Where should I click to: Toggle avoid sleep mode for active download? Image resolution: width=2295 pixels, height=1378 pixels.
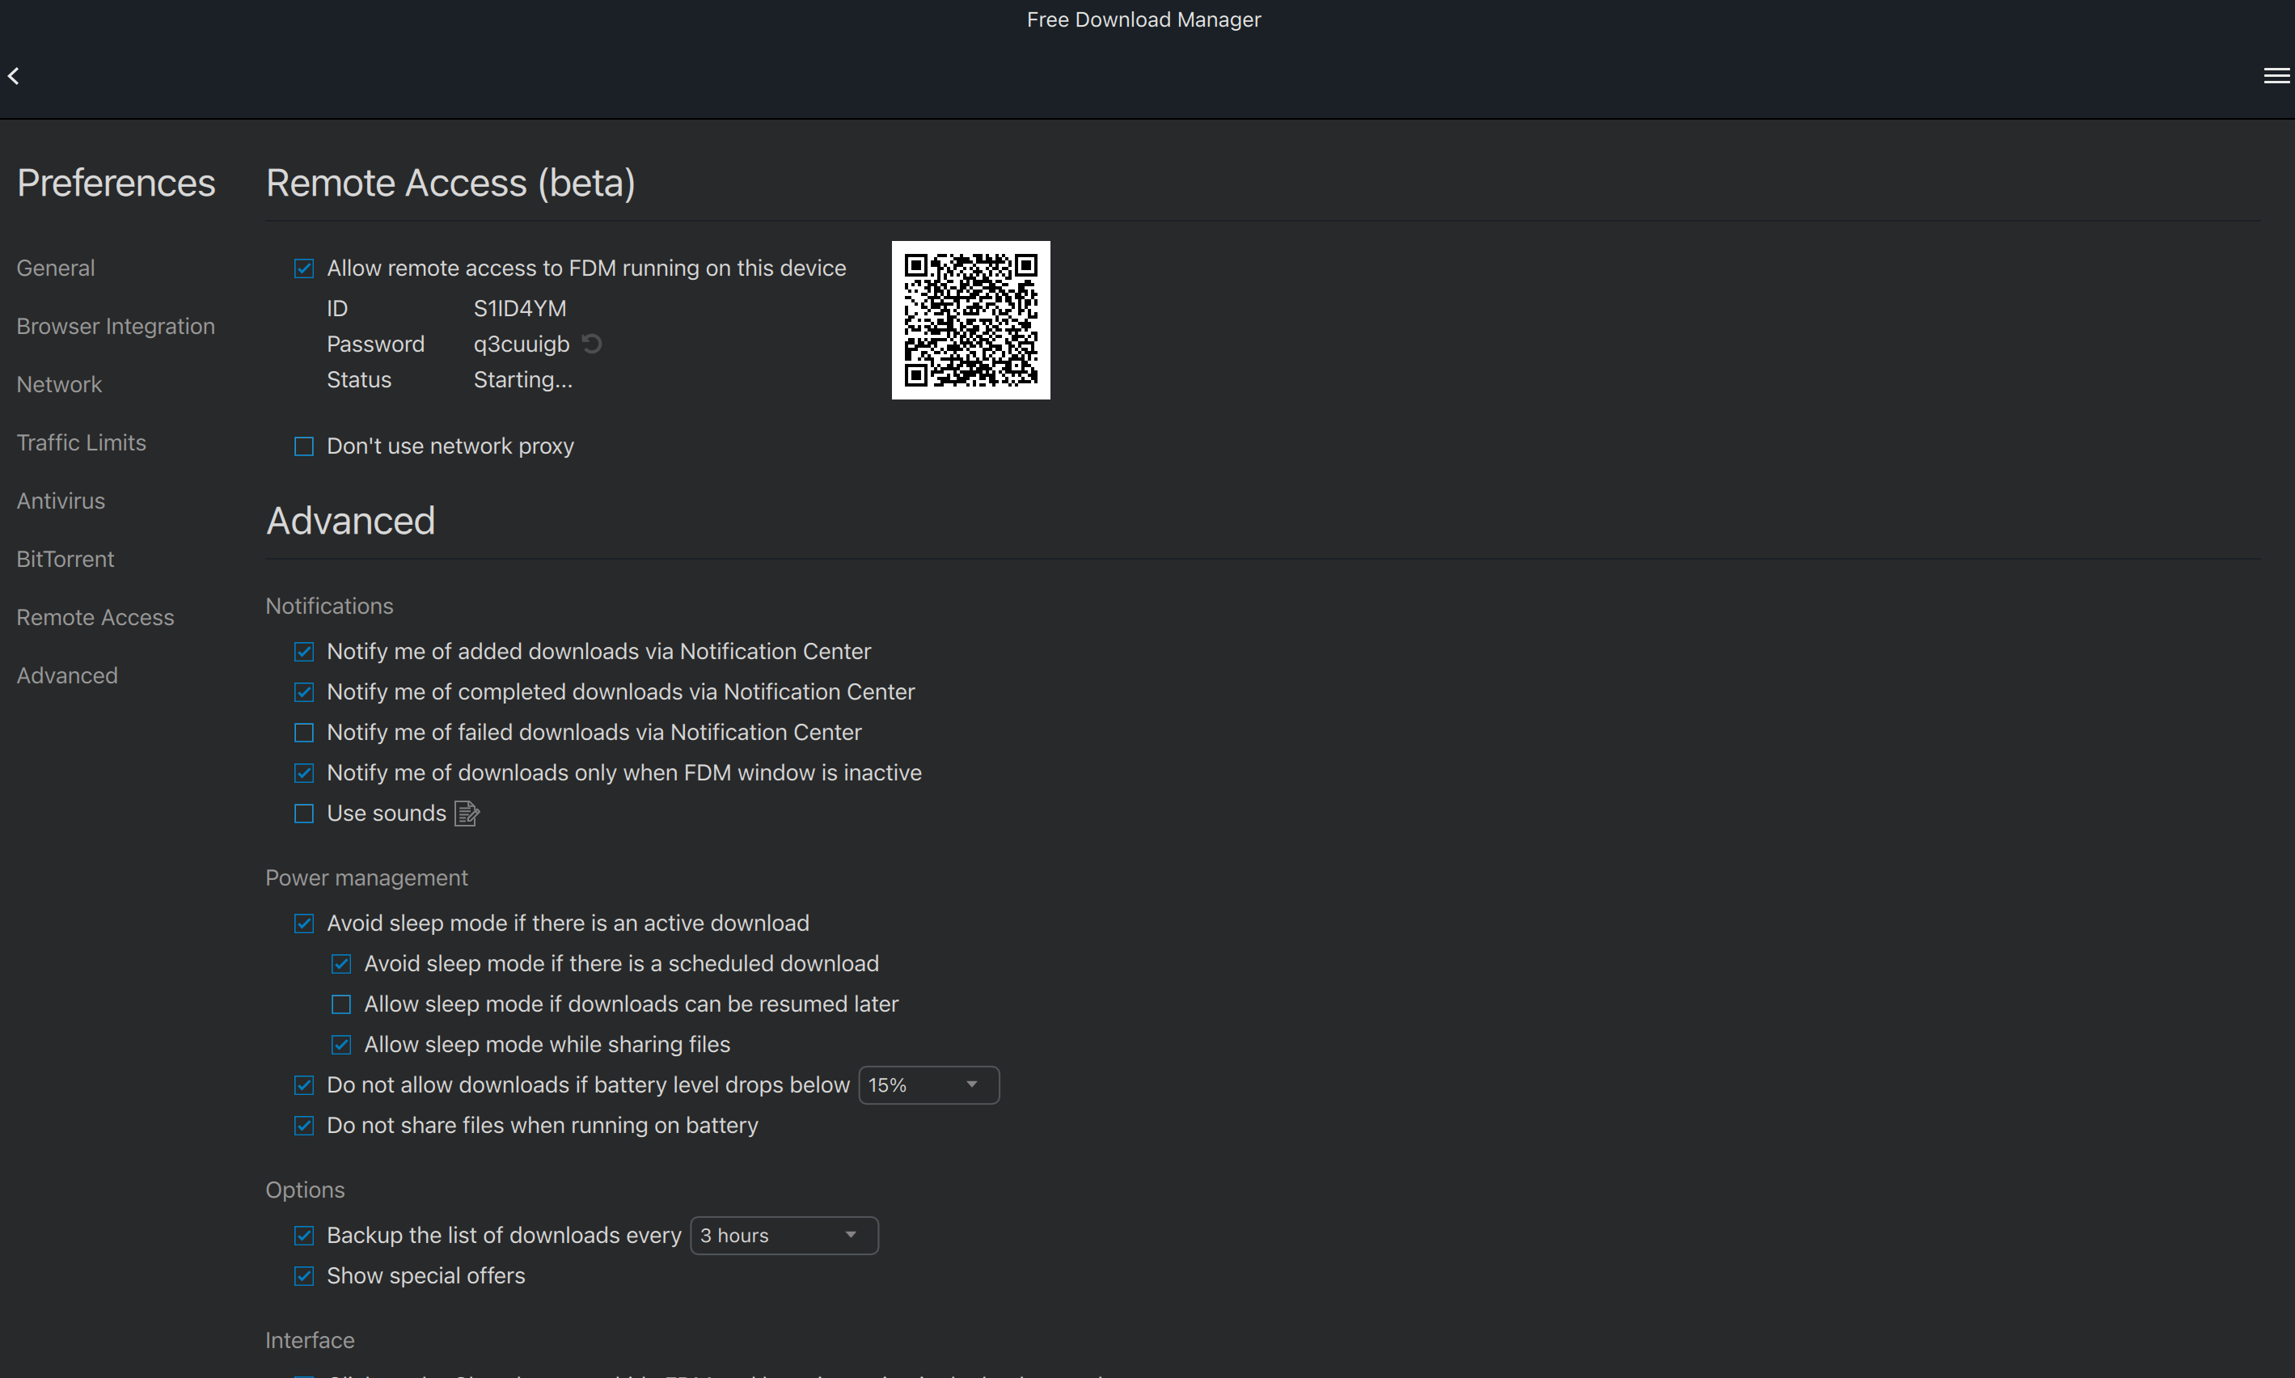[x=303, y=924]
